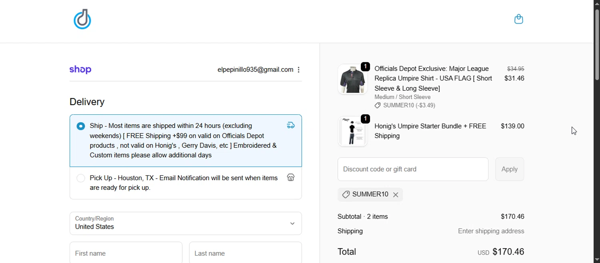
Task: Click the SUMMER10 discount tag chip
Action: pos(370,195)
